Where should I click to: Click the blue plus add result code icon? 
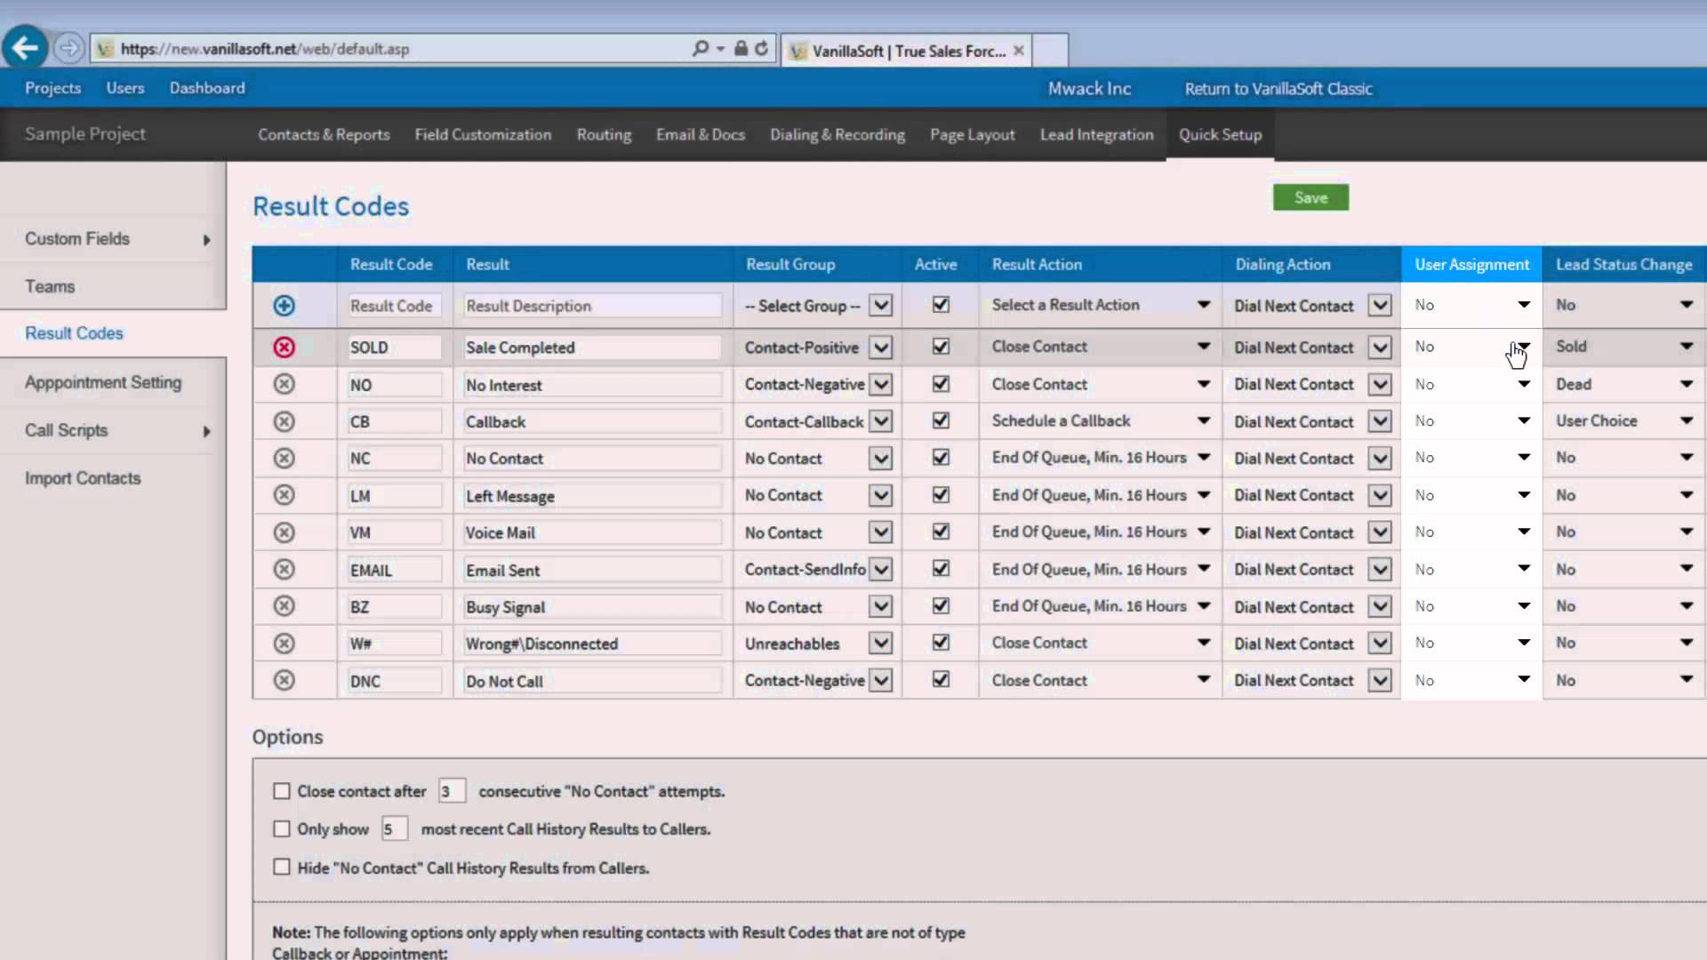pyautogui.click(x=284, y=306)
